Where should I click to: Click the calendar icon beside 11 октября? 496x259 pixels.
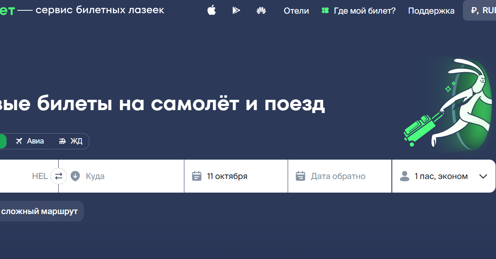point(197,176)
